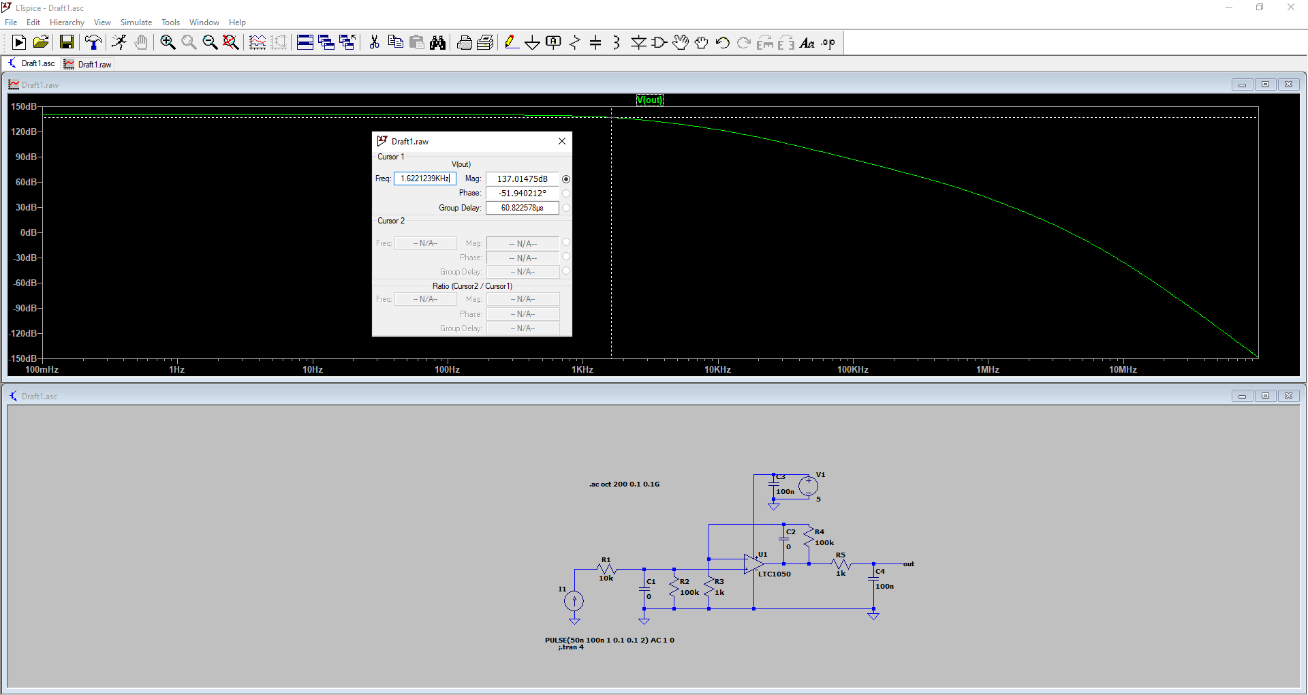
Task: Pick the capacitor component tool
Action: tap(595, 43)
